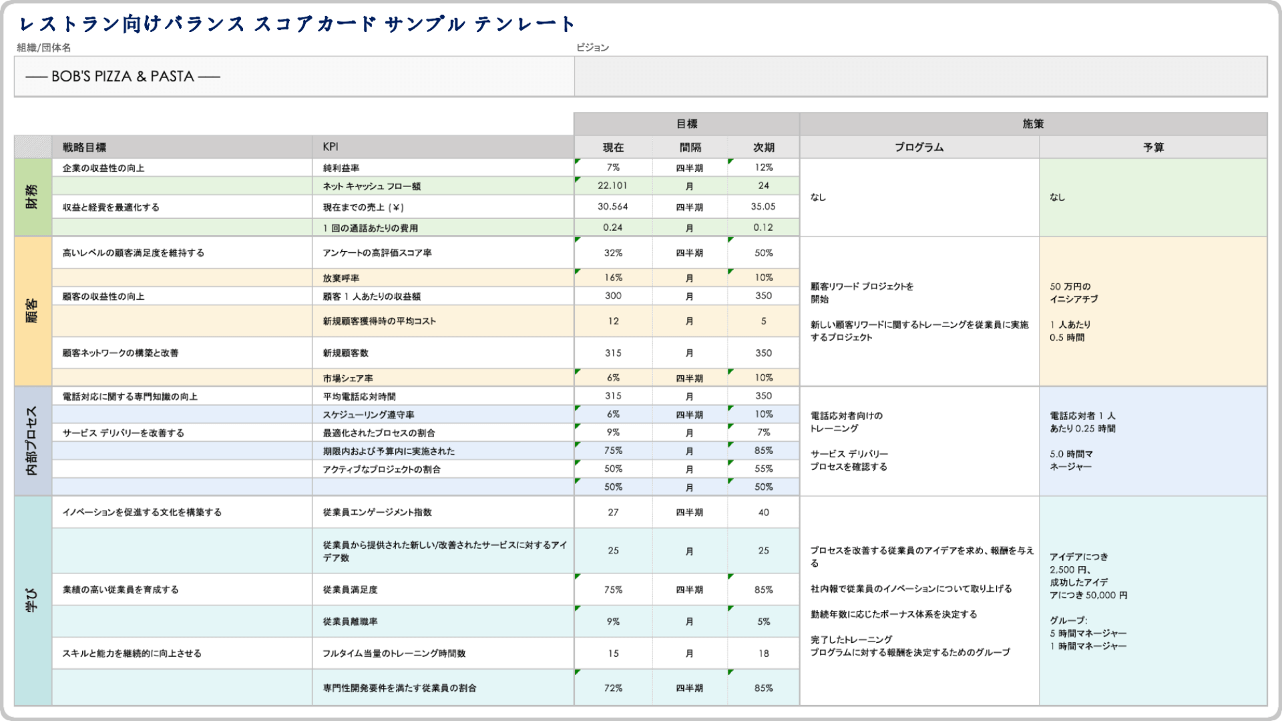
Task: Click current value 16%
Action: 613,278
